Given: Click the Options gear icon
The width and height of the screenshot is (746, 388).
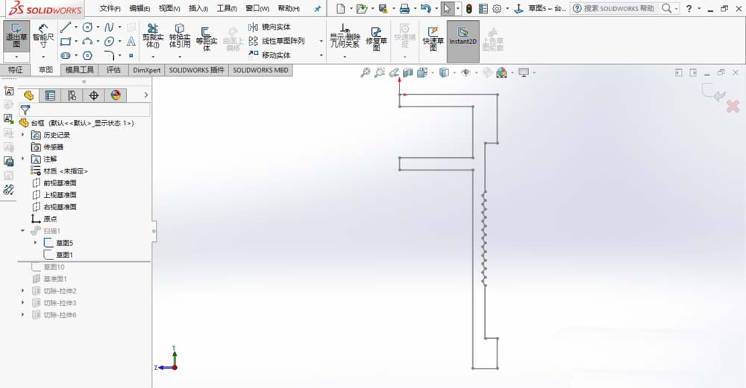Looking at the screenshot, I should click(x=497, y=8).
